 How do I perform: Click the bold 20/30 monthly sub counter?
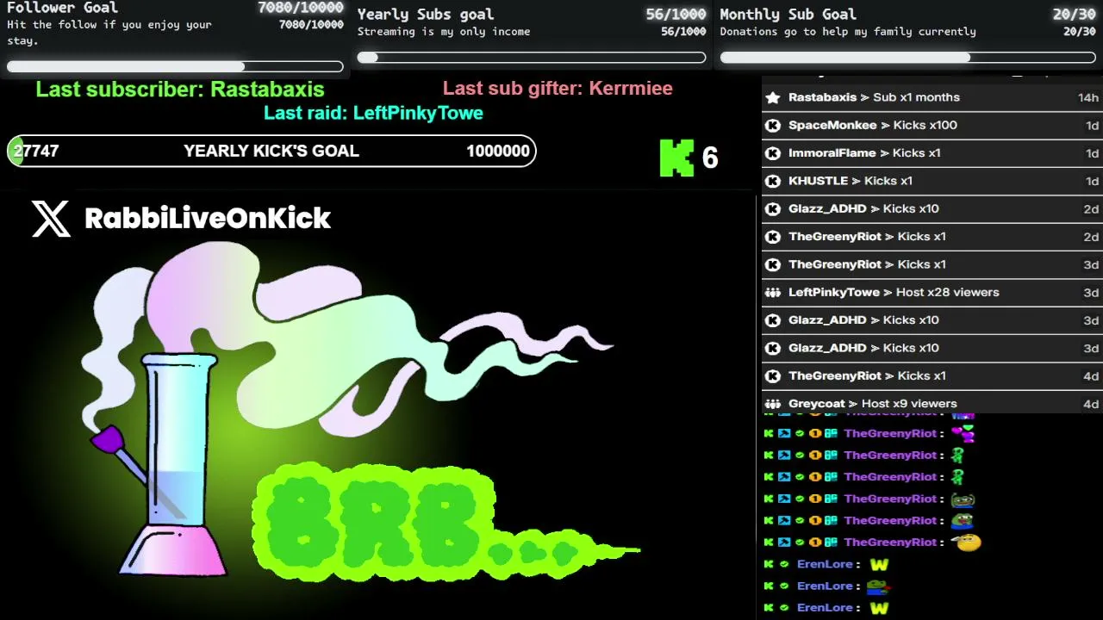[x=1074, y=14]
